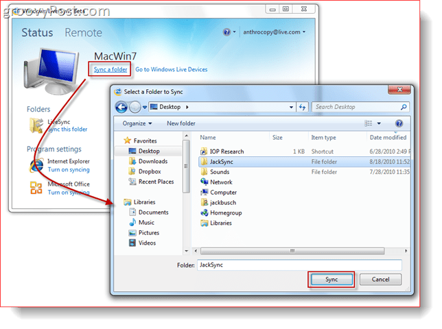Image resolution: width=442 pixels, height=329 pixels.
Task: Open recent locations dropdown next to Forward
Action: coord(145,107)
